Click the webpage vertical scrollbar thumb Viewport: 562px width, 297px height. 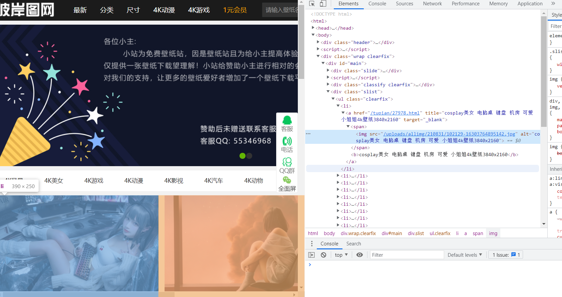pyautogui.click(x=301, y=42)
